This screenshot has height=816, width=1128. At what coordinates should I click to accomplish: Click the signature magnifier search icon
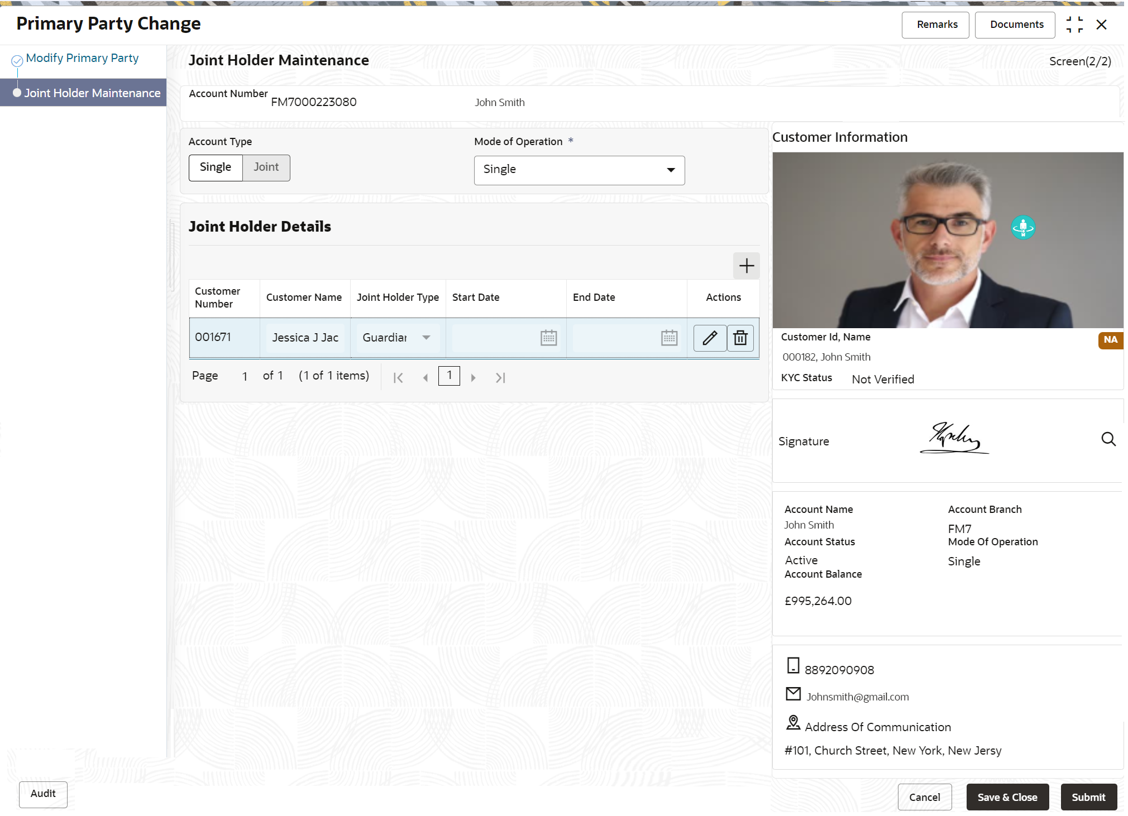pos(1108,439)
